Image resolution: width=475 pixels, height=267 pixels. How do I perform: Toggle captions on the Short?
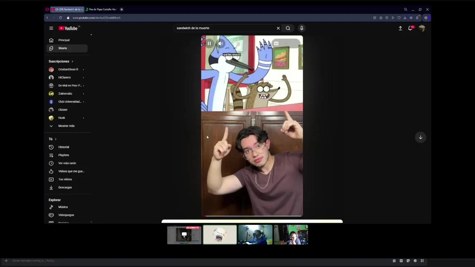(x=276, y=43)
